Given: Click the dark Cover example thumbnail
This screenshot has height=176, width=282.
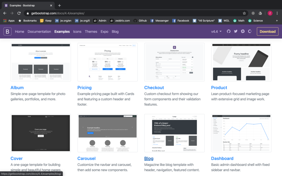Looking at the screenshot, I should pos(41,133).
